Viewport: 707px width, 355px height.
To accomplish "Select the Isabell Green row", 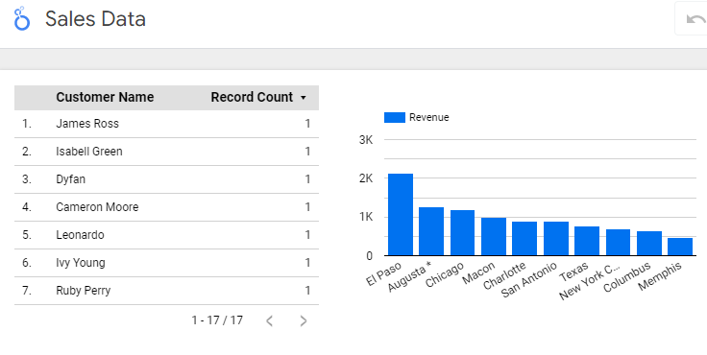I will [166, 152].
